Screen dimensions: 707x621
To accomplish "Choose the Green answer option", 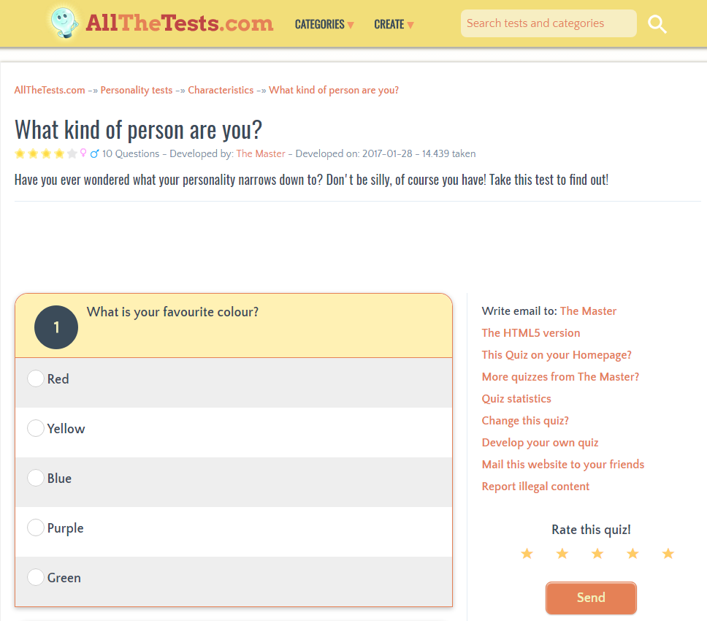I will pos(36,577).
